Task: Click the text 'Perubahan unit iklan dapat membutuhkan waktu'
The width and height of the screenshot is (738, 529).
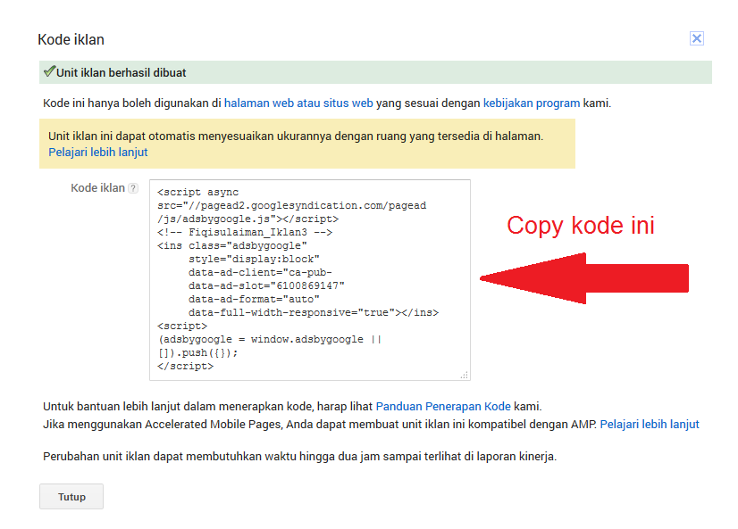Action: [x=170, y=457]
